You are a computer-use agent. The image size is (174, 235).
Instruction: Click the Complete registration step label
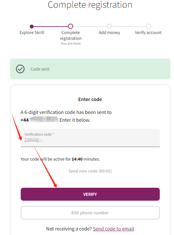(71, 35)
